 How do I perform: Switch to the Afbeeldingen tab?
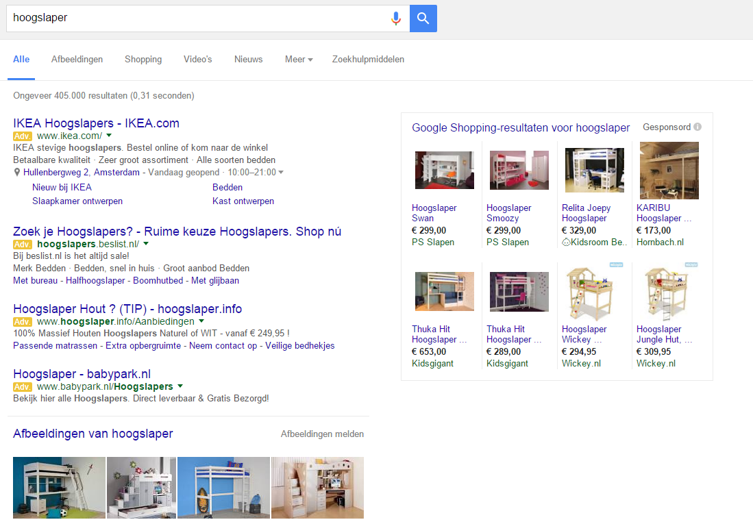tap(77, 59)
